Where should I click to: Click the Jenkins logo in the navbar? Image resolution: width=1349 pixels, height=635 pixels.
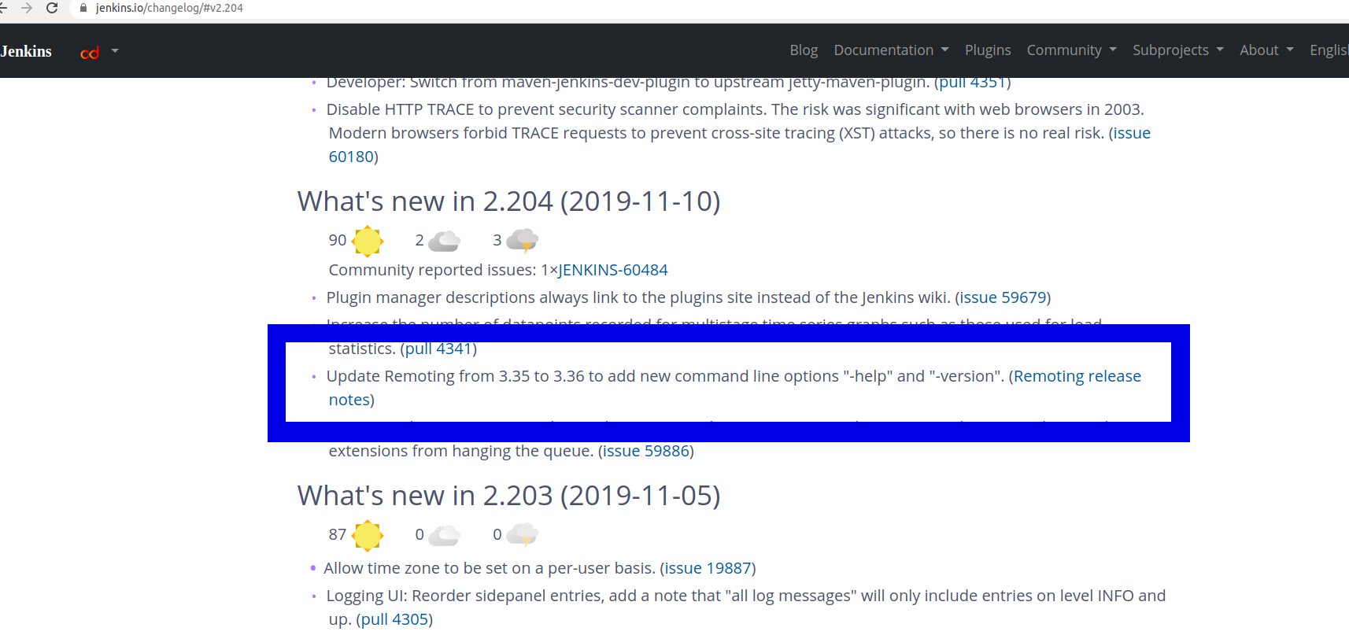click(26, 50)
